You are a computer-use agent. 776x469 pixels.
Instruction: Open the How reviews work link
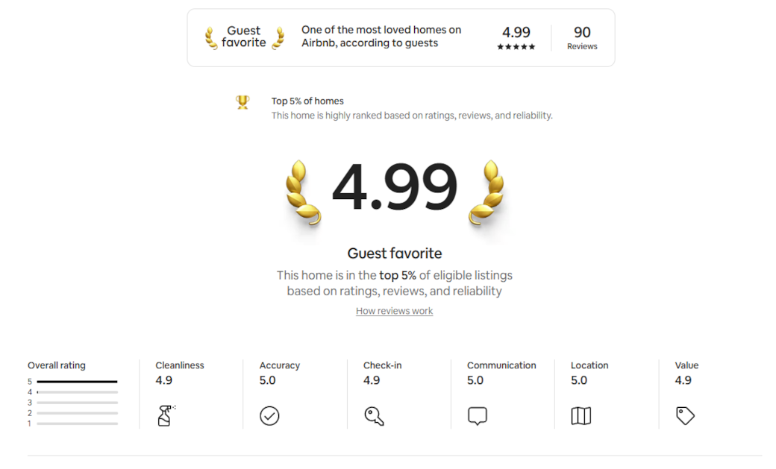[394, 311]
